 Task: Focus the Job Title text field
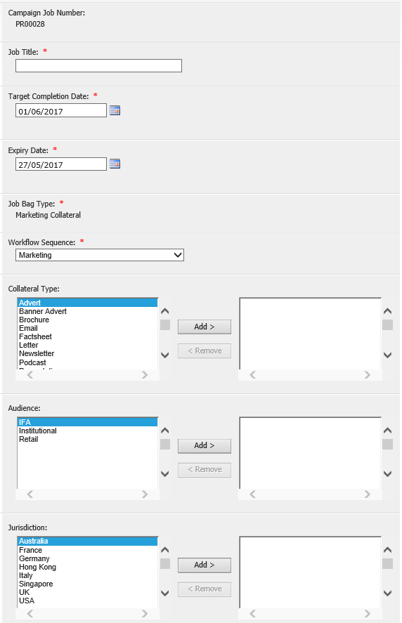pyautogui.click(x=98, y=65)
